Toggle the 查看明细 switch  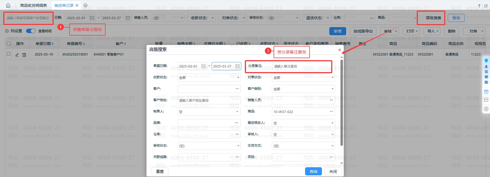click(x=31, y=31)
